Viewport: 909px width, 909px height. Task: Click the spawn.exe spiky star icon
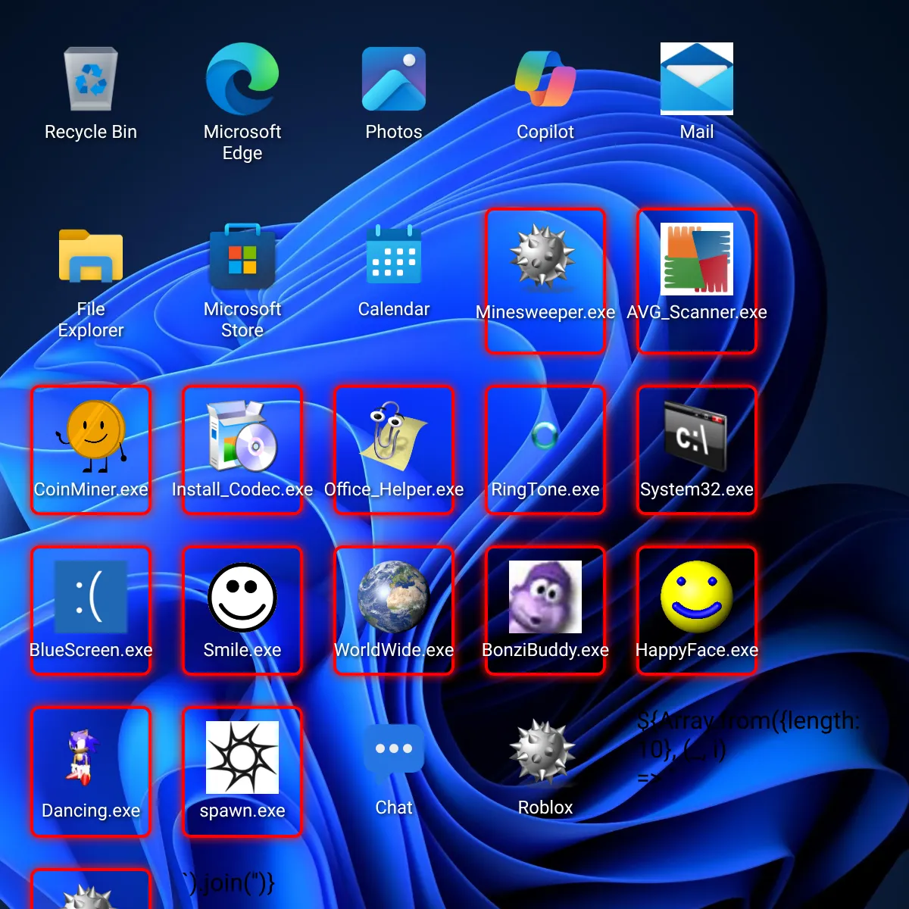(242, 757)
